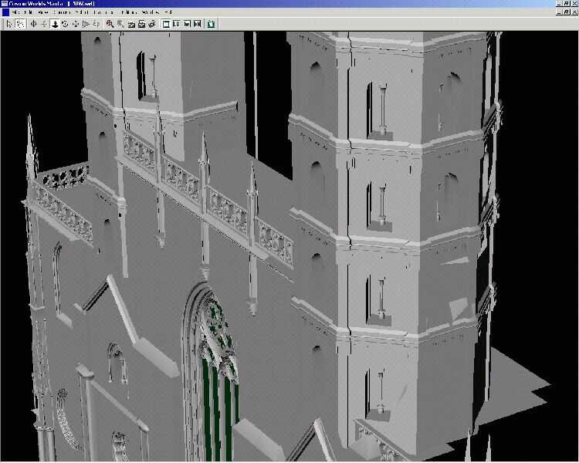Click the first camera icon in toolbar
Screen dimensions: 579x463
pos(131,24)
